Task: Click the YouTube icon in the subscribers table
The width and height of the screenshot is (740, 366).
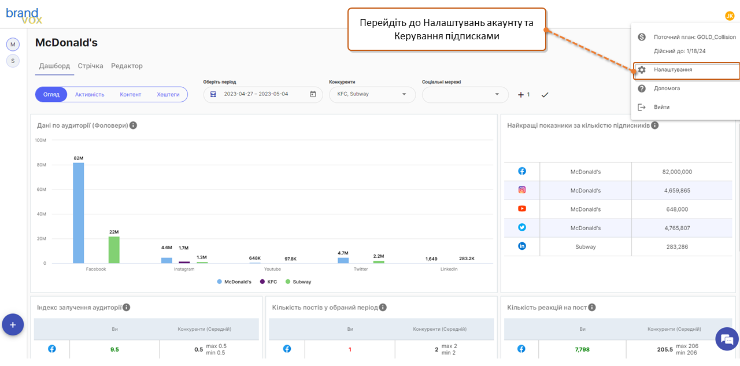Action: tap(522, 209)
